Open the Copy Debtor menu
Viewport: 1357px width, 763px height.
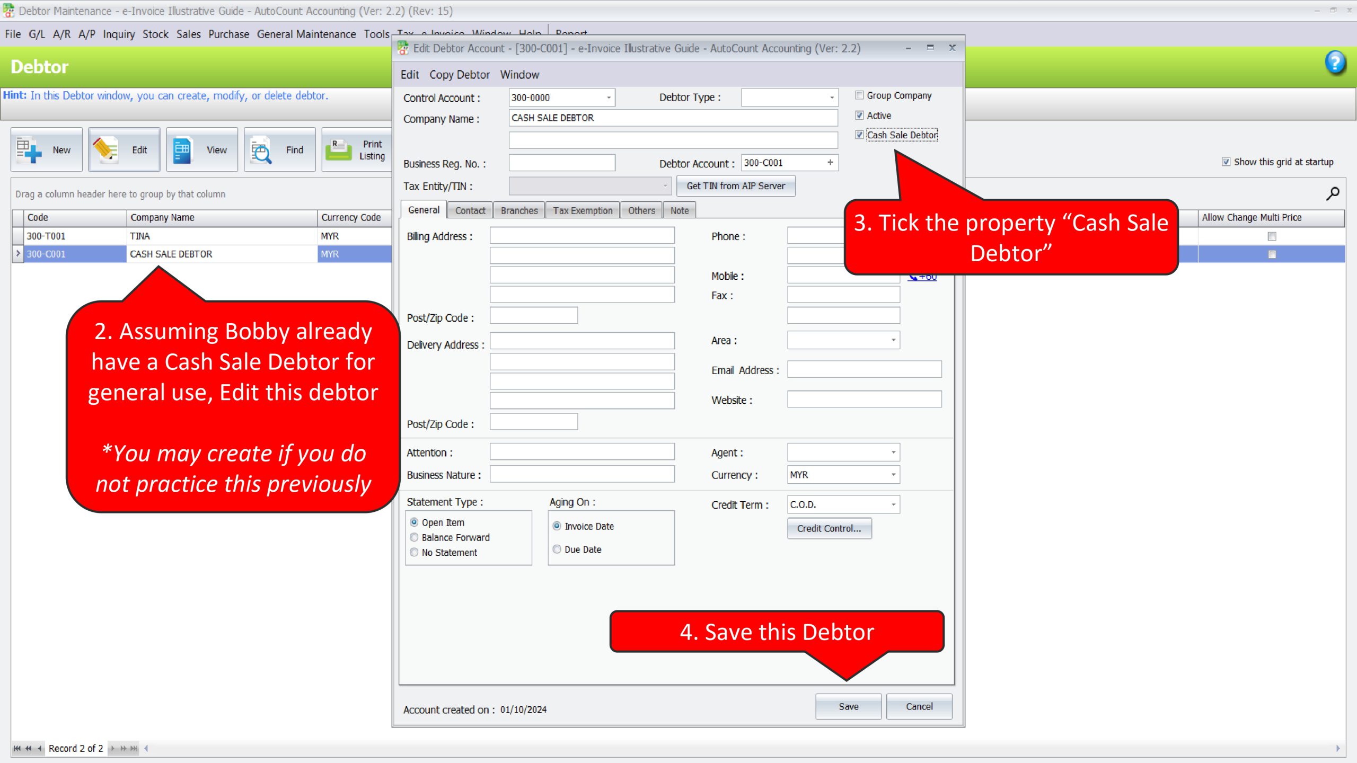pyautogui.click(x=459, y=75)
